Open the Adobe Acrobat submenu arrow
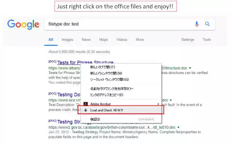The height and width of the screenshot is (145, 233). 158,104
